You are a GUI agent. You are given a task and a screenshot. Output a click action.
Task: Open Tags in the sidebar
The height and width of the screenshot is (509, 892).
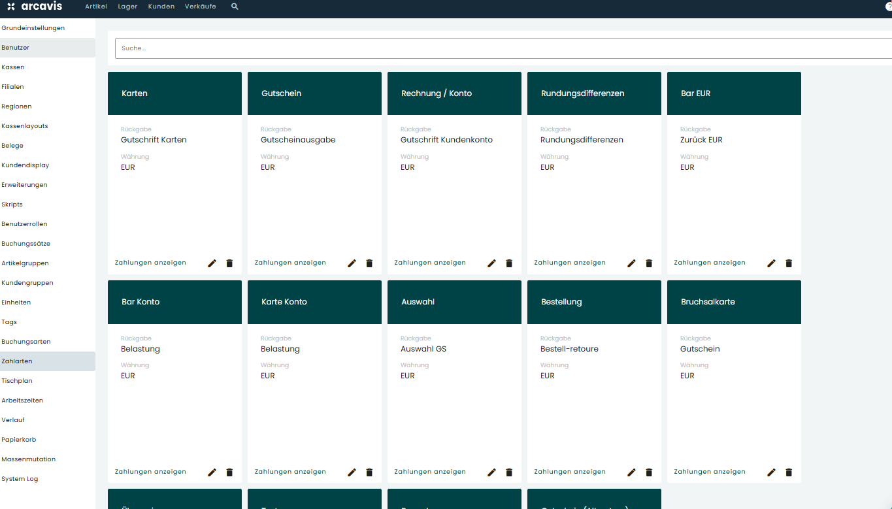pos(48,322)
